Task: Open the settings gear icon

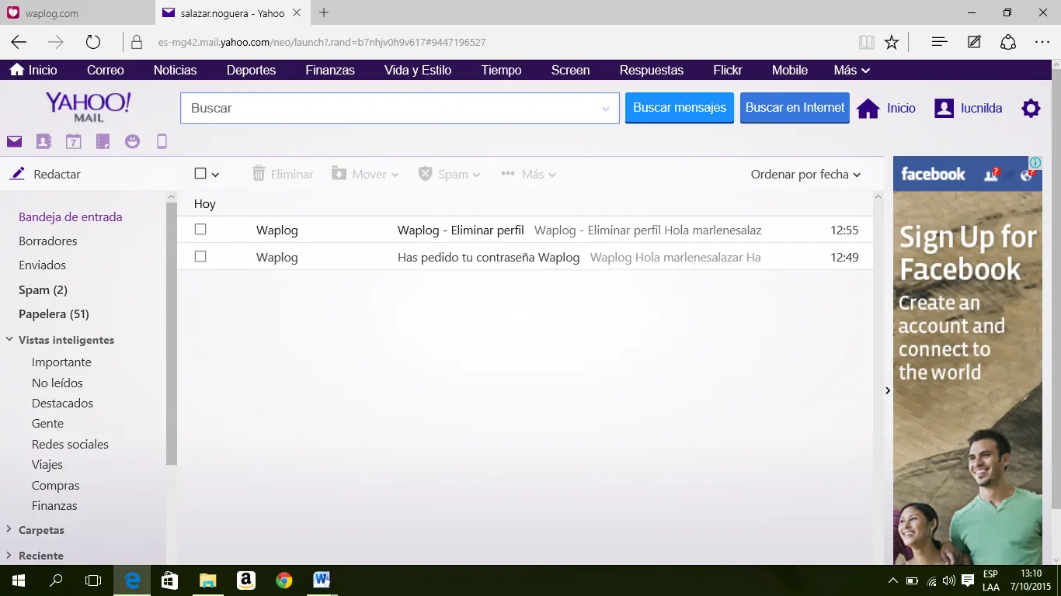Action: coord(1031,108)
